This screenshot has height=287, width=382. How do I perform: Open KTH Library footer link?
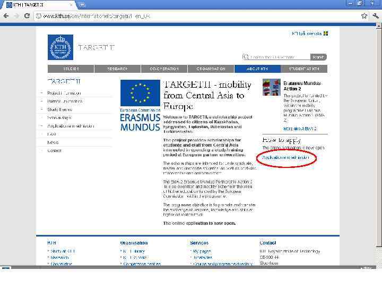pyautogui.click(x=134, y=251)
